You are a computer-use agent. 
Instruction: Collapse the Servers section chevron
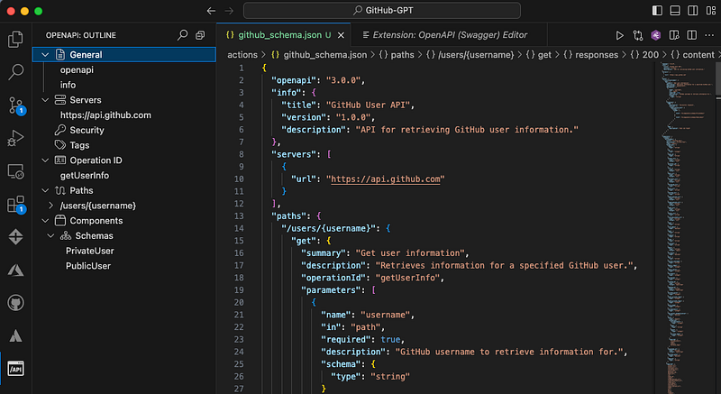tap(45, 100)
